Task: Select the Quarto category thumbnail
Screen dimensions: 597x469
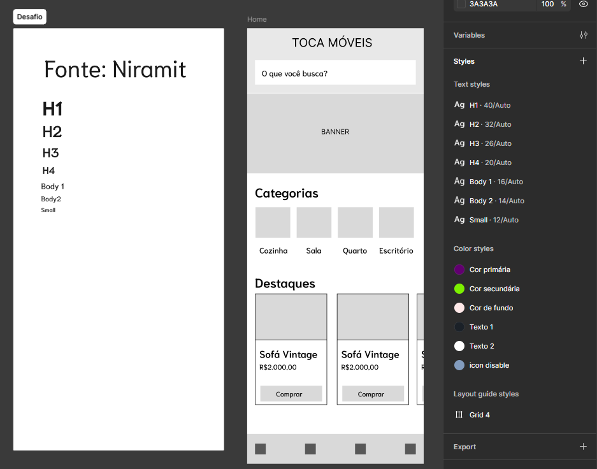Action: click(x=355, y=222)
